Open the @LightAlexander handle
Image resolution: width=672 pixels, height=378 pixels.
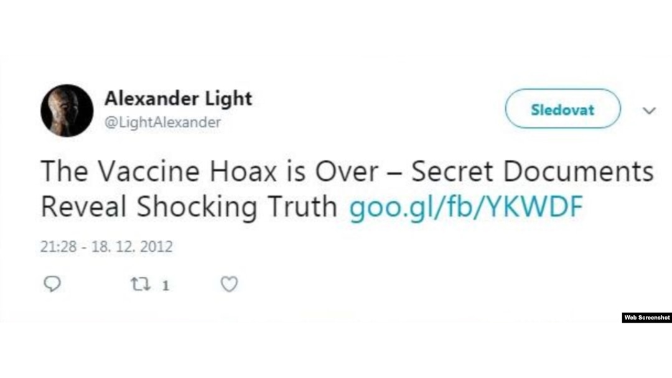tap(163, 122)
